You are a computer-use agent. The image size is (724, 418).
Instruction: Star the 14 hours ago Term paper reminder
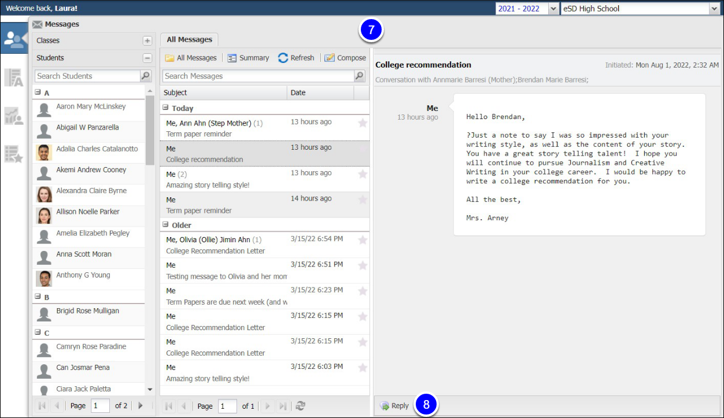363,199
